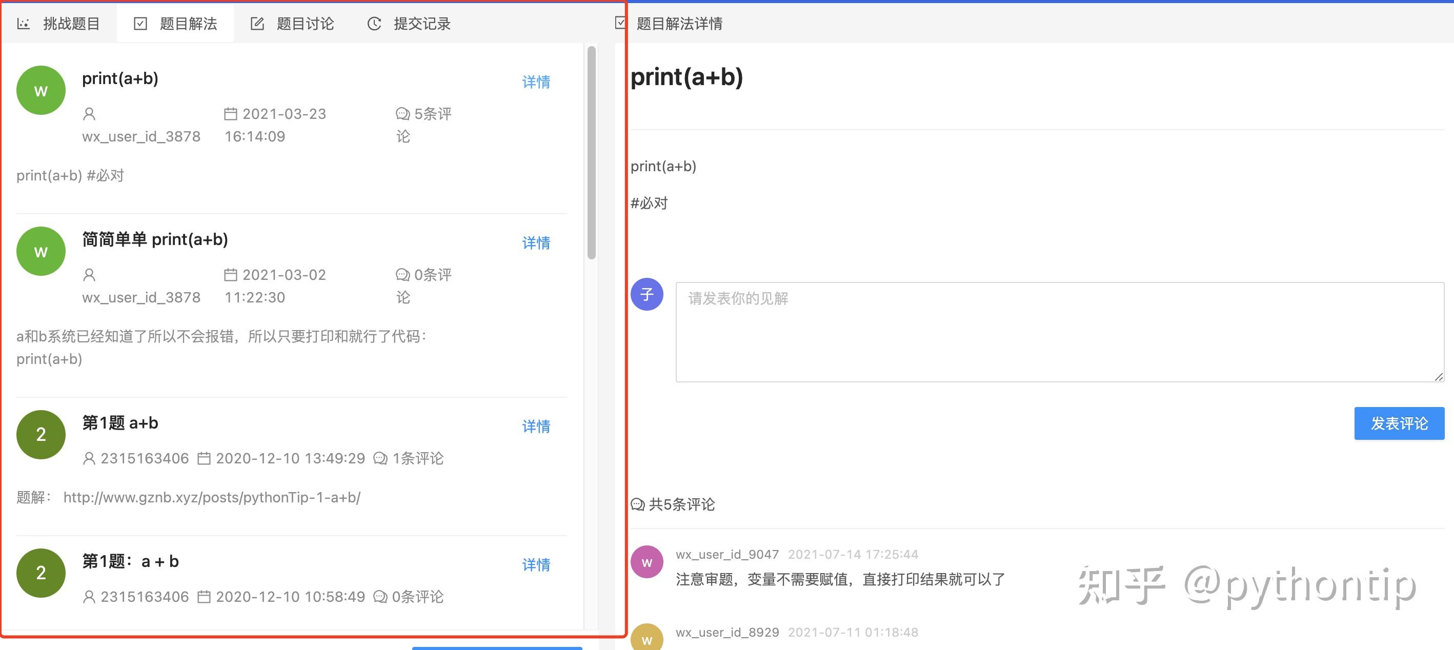Click the checkbox icon beside 题目解法 tab
The width and height of the screenshot is (1454, 650).
pyautogui.click(x=139, y=23)
